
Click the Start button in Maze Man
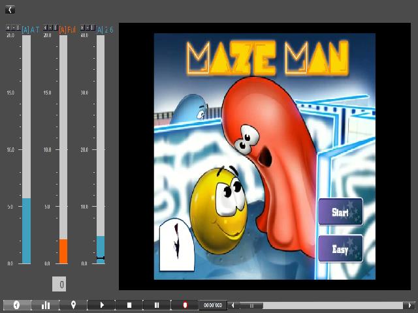[x=340, y=212]
